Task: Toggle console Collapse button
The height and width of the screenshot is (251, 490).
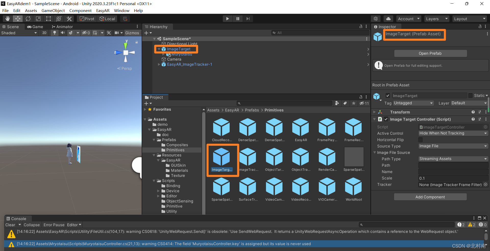Action: click(x=32, y=225)
